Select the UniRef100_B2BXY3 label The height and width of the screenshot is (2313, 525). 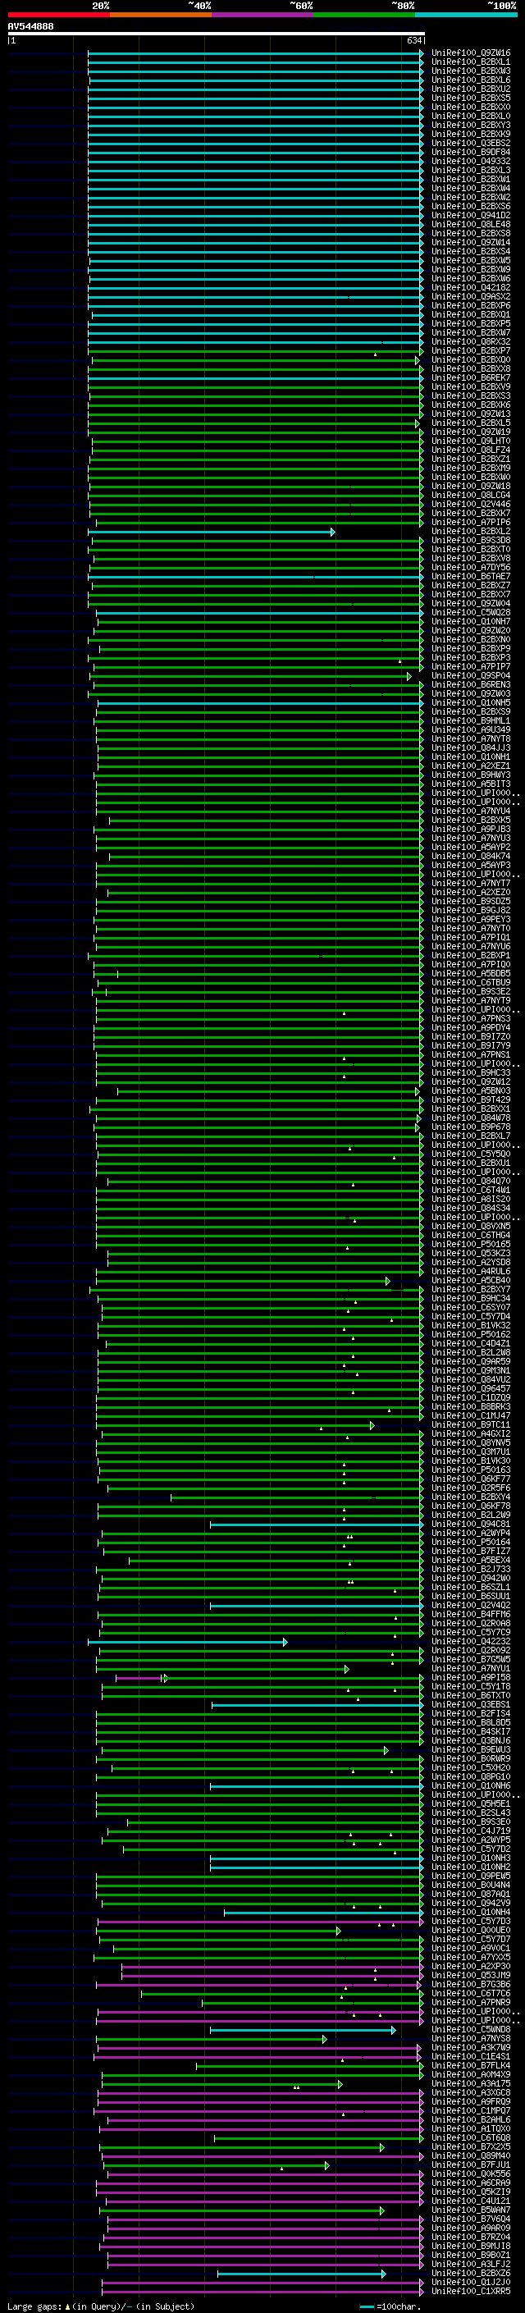(471, 125)
